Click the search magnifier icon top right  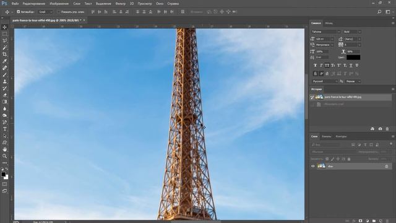(x=379, y=12)
